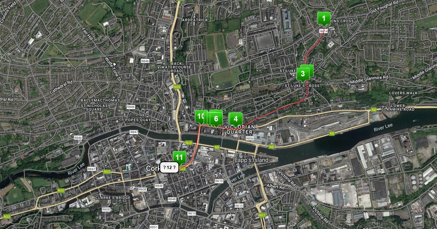
Task: Click the Clarke's Bridge label
Action: [x=107, y=198]
